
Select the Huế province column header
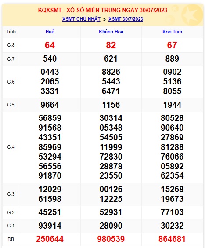[x=50, y=32]
